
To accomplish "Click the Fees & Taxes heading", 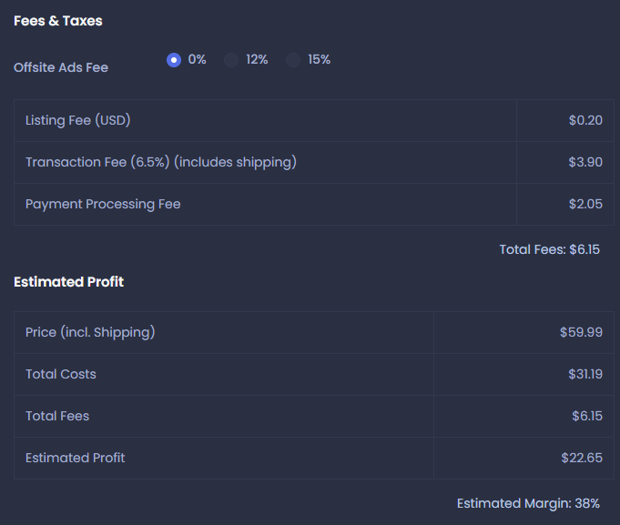I will [58, 21].
